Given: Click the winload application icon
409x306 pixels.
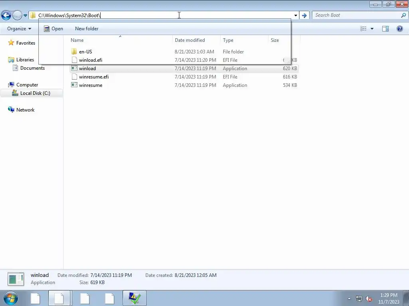Looking at the screenshot, I should click(74, 68).
